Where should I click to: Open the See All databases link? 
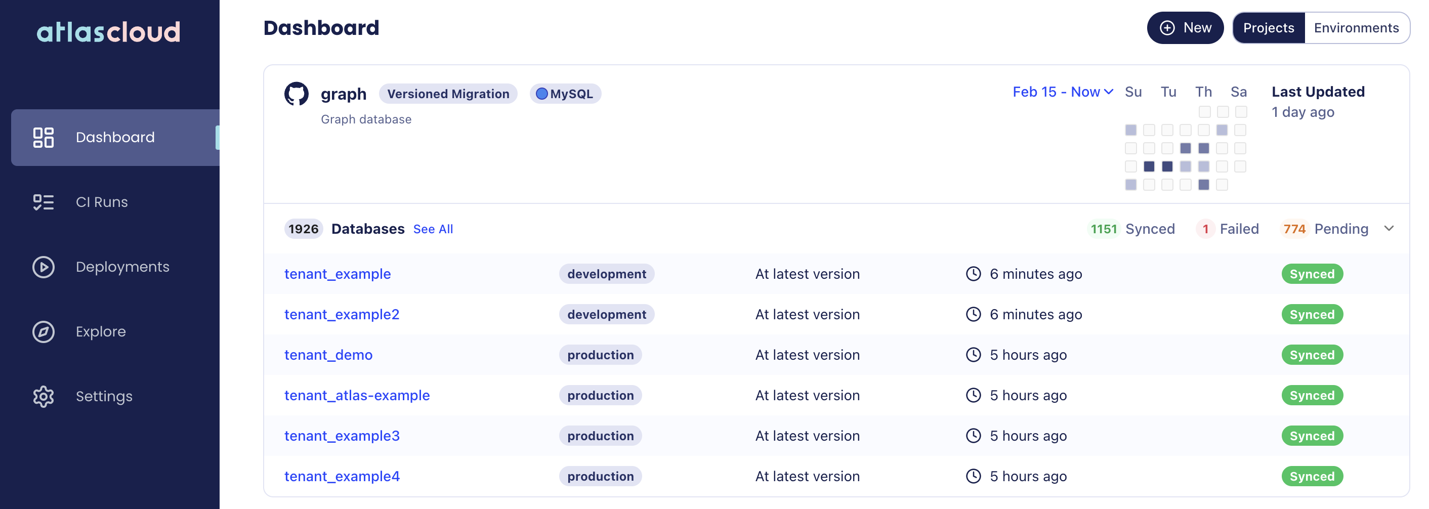(x=433, y=229)
